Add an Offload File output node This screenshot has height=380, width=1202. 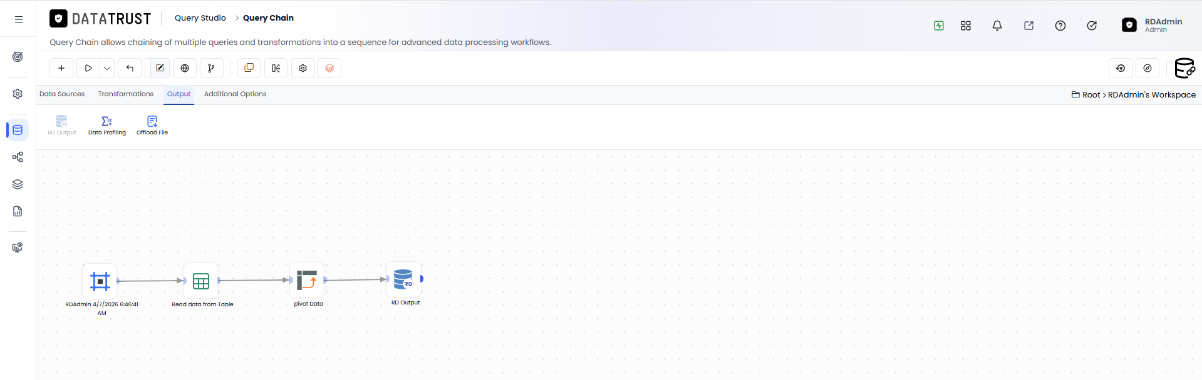tap(152, 125)
